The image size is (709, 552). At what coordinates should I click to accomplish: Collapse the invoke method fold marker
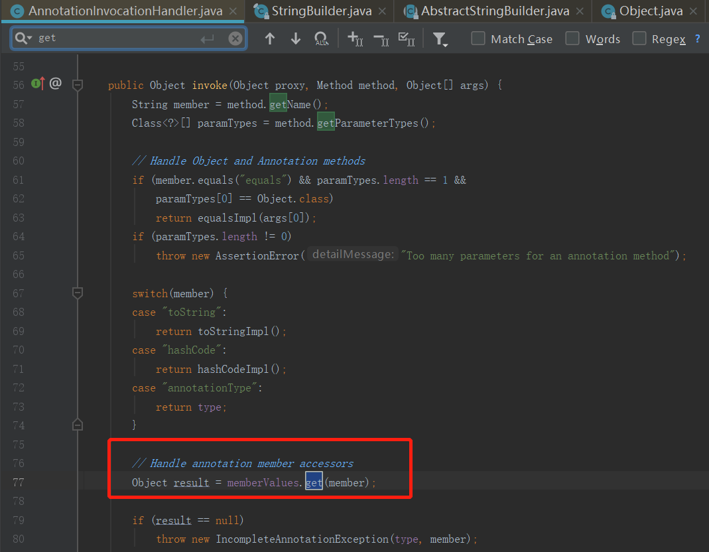pyautogui.click(x=78, y=85)
